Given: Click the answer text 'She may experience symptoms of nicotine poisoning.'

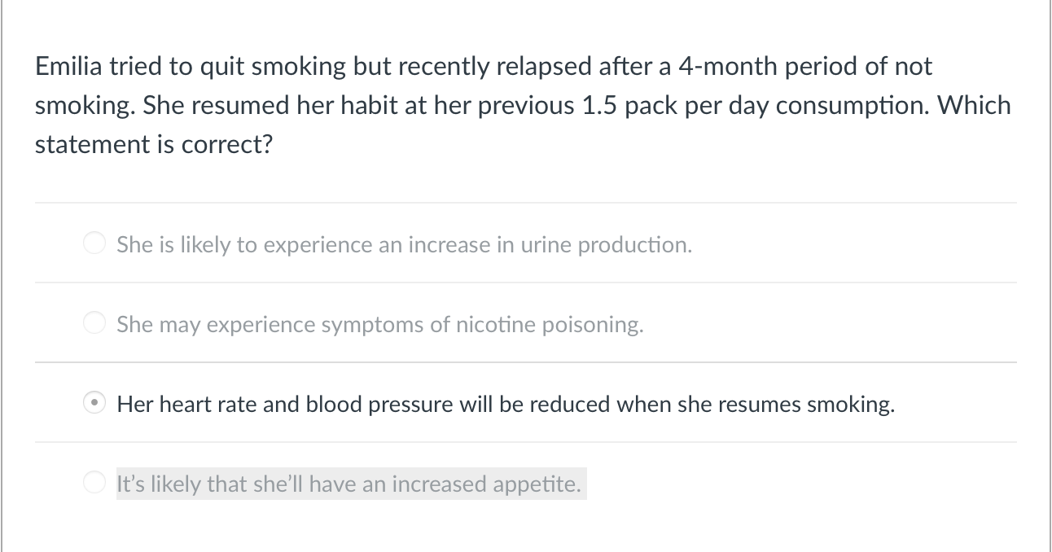Looking at the screenshot, I should coord(380,324).
